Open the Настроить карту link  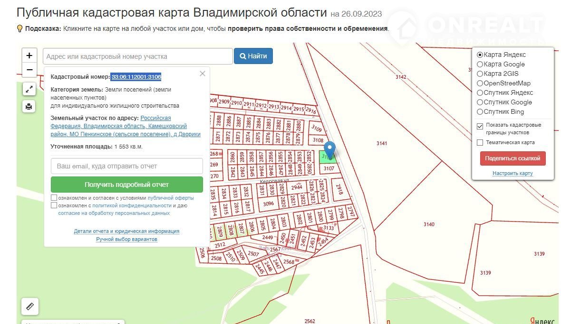click(513, 174)
